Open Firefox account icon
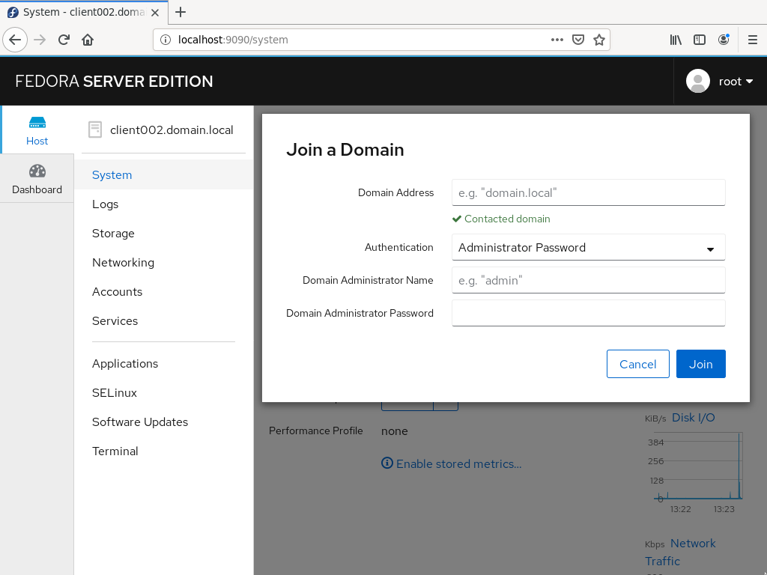This screenshot has height=575, width=767. 724,40
